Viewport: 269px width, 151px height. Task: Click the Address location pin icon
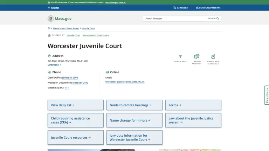pos(49,56)
